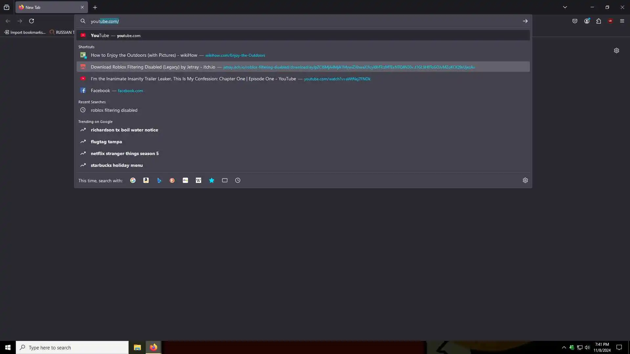Open search settings gear in suggestions panel
This screenshot has height=354, width=630.
click(525, 180)
